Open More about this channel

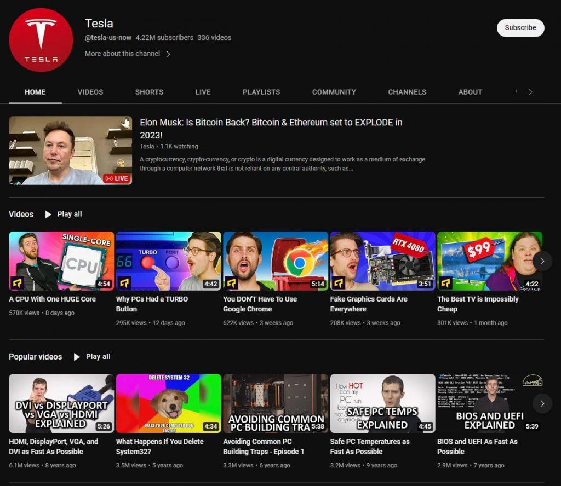tap(127, 54)
